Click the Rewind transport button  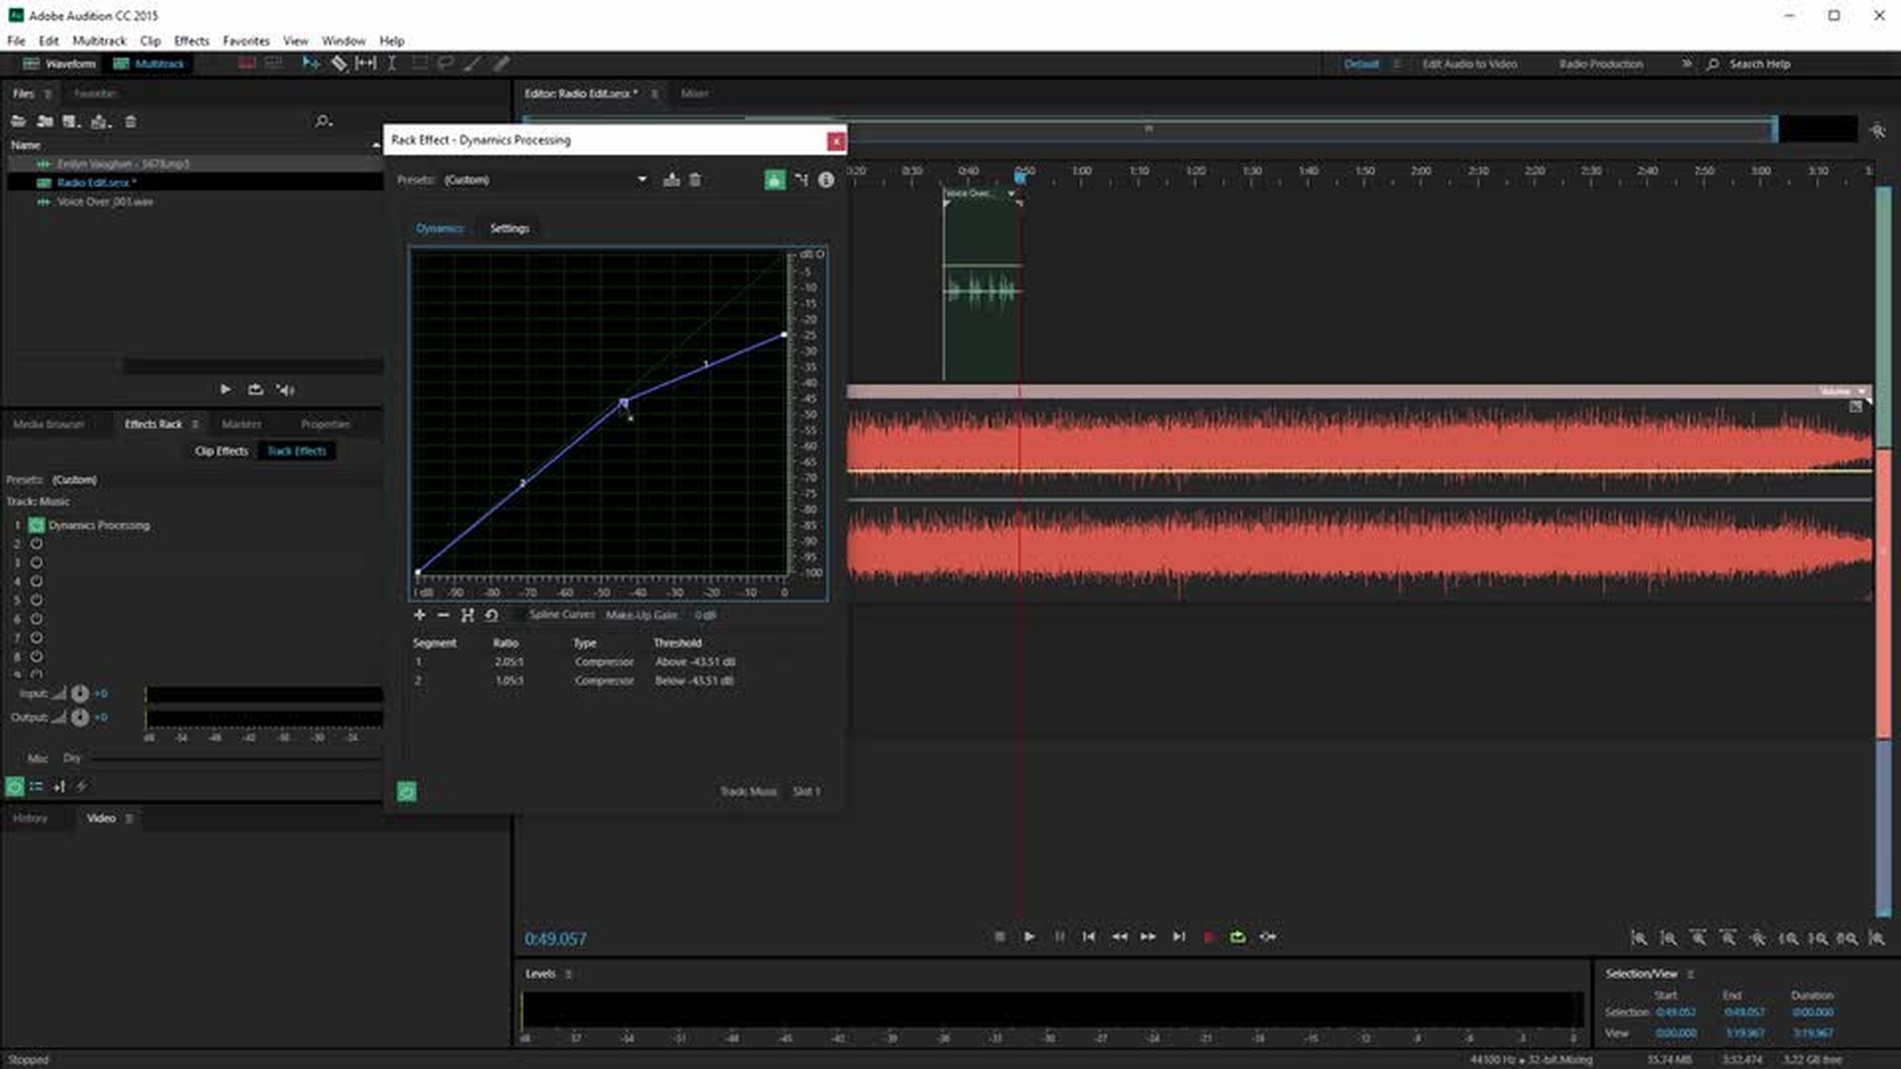[x=1119, y=936]
